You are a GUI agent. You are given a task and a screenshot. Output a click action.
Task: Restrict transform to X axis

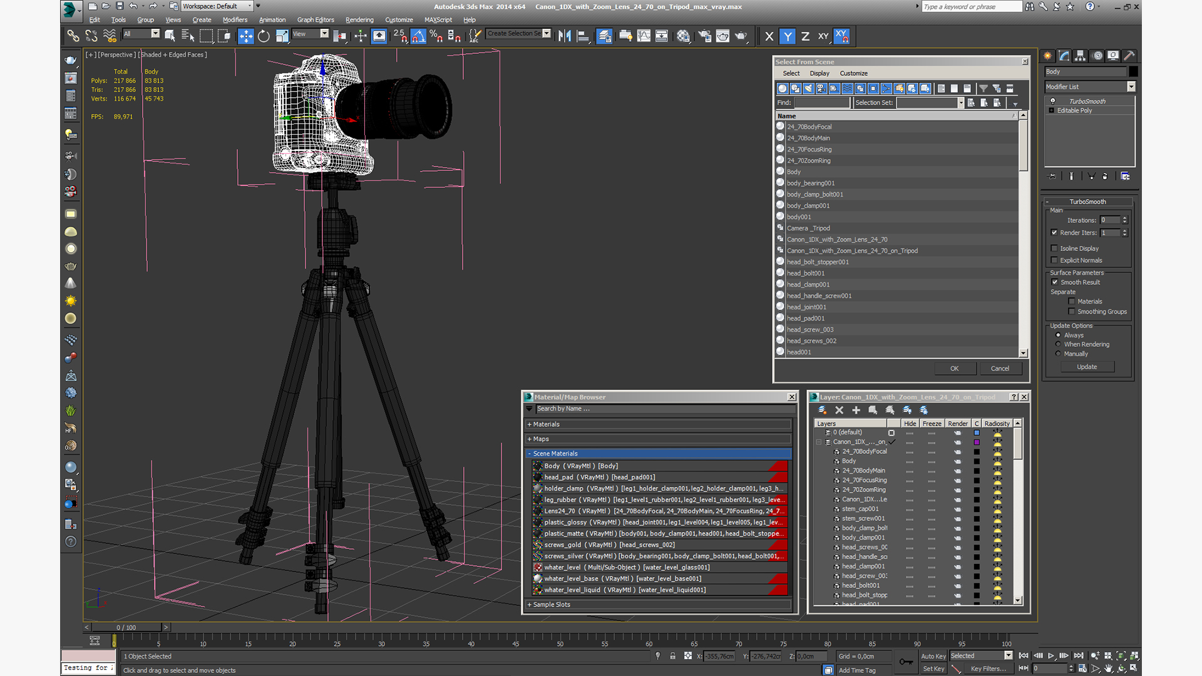coord(769,36)
